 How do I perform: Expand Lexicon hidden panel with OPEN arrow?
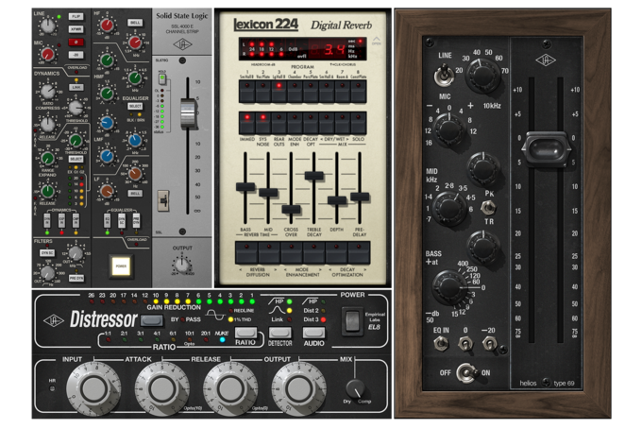coord(377,40)
